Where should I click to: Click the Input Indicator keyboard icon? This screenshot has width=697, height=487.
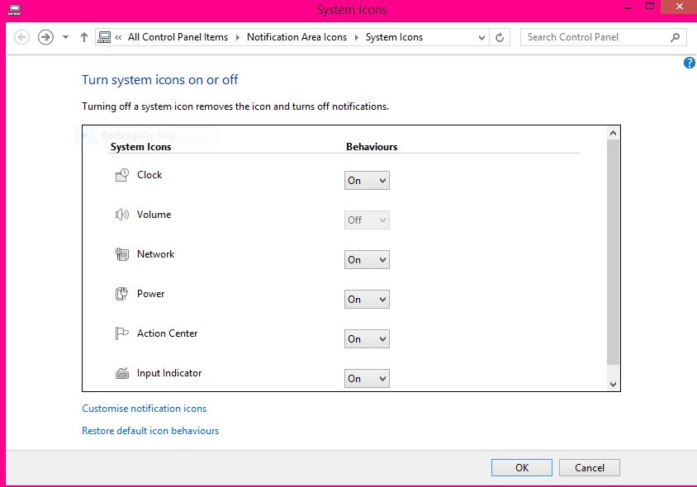point(121,372)
